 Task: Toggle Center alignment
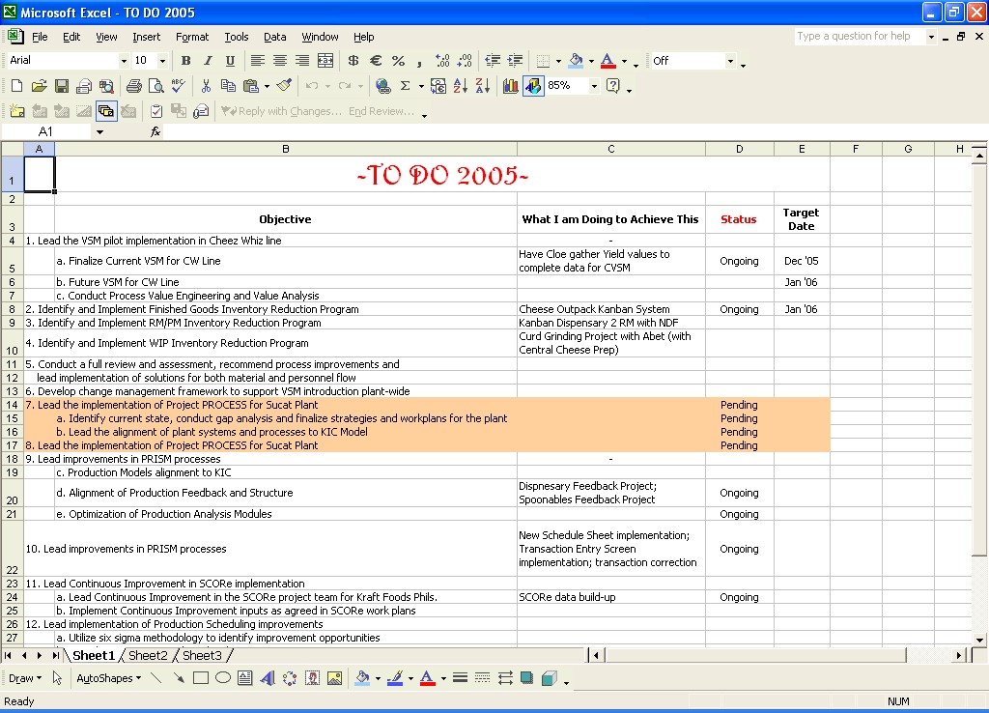point(280,61)
